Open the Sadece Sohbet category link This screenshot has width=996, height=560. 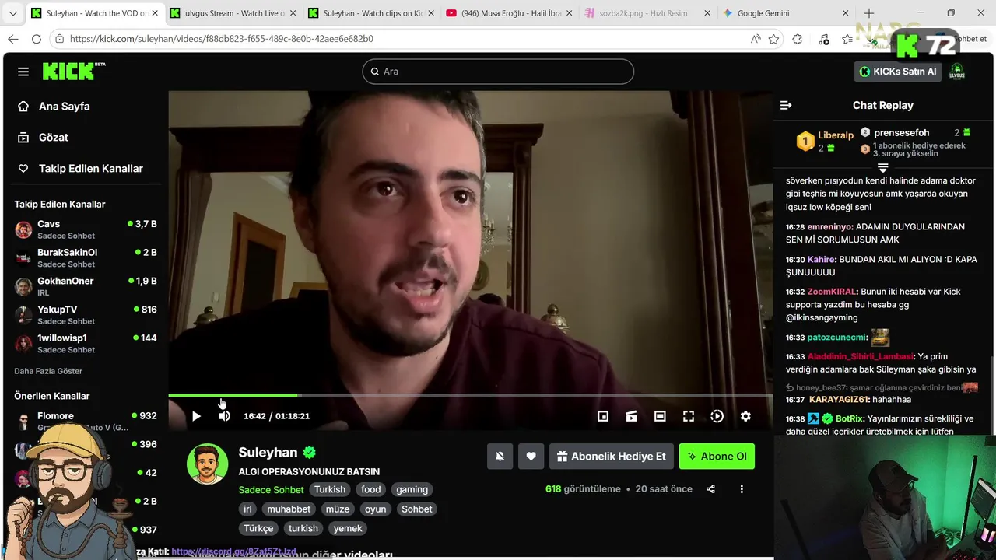[x=271, y=490]
